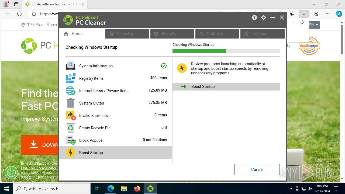
Task: Open downloads flyout three-dots menu
Action: 294,22
